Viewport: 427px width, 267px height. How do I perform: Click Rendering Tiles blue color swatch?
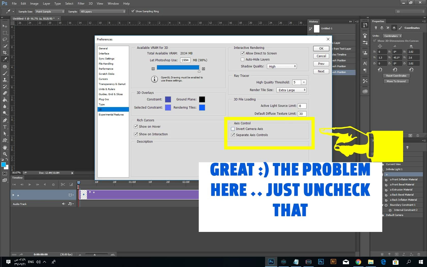(x=202, y=108)
